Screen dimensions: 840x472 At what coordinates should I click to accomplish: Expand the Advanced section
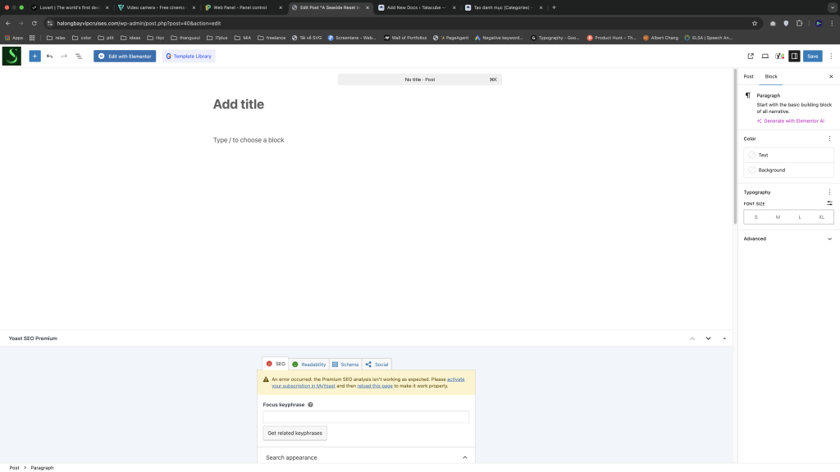pos(829,239)
